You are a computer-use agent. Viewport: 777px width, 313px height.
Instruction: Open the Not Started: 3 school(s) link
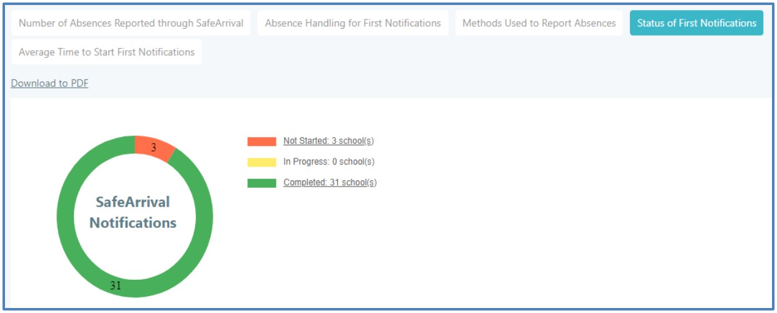point(328,141)
